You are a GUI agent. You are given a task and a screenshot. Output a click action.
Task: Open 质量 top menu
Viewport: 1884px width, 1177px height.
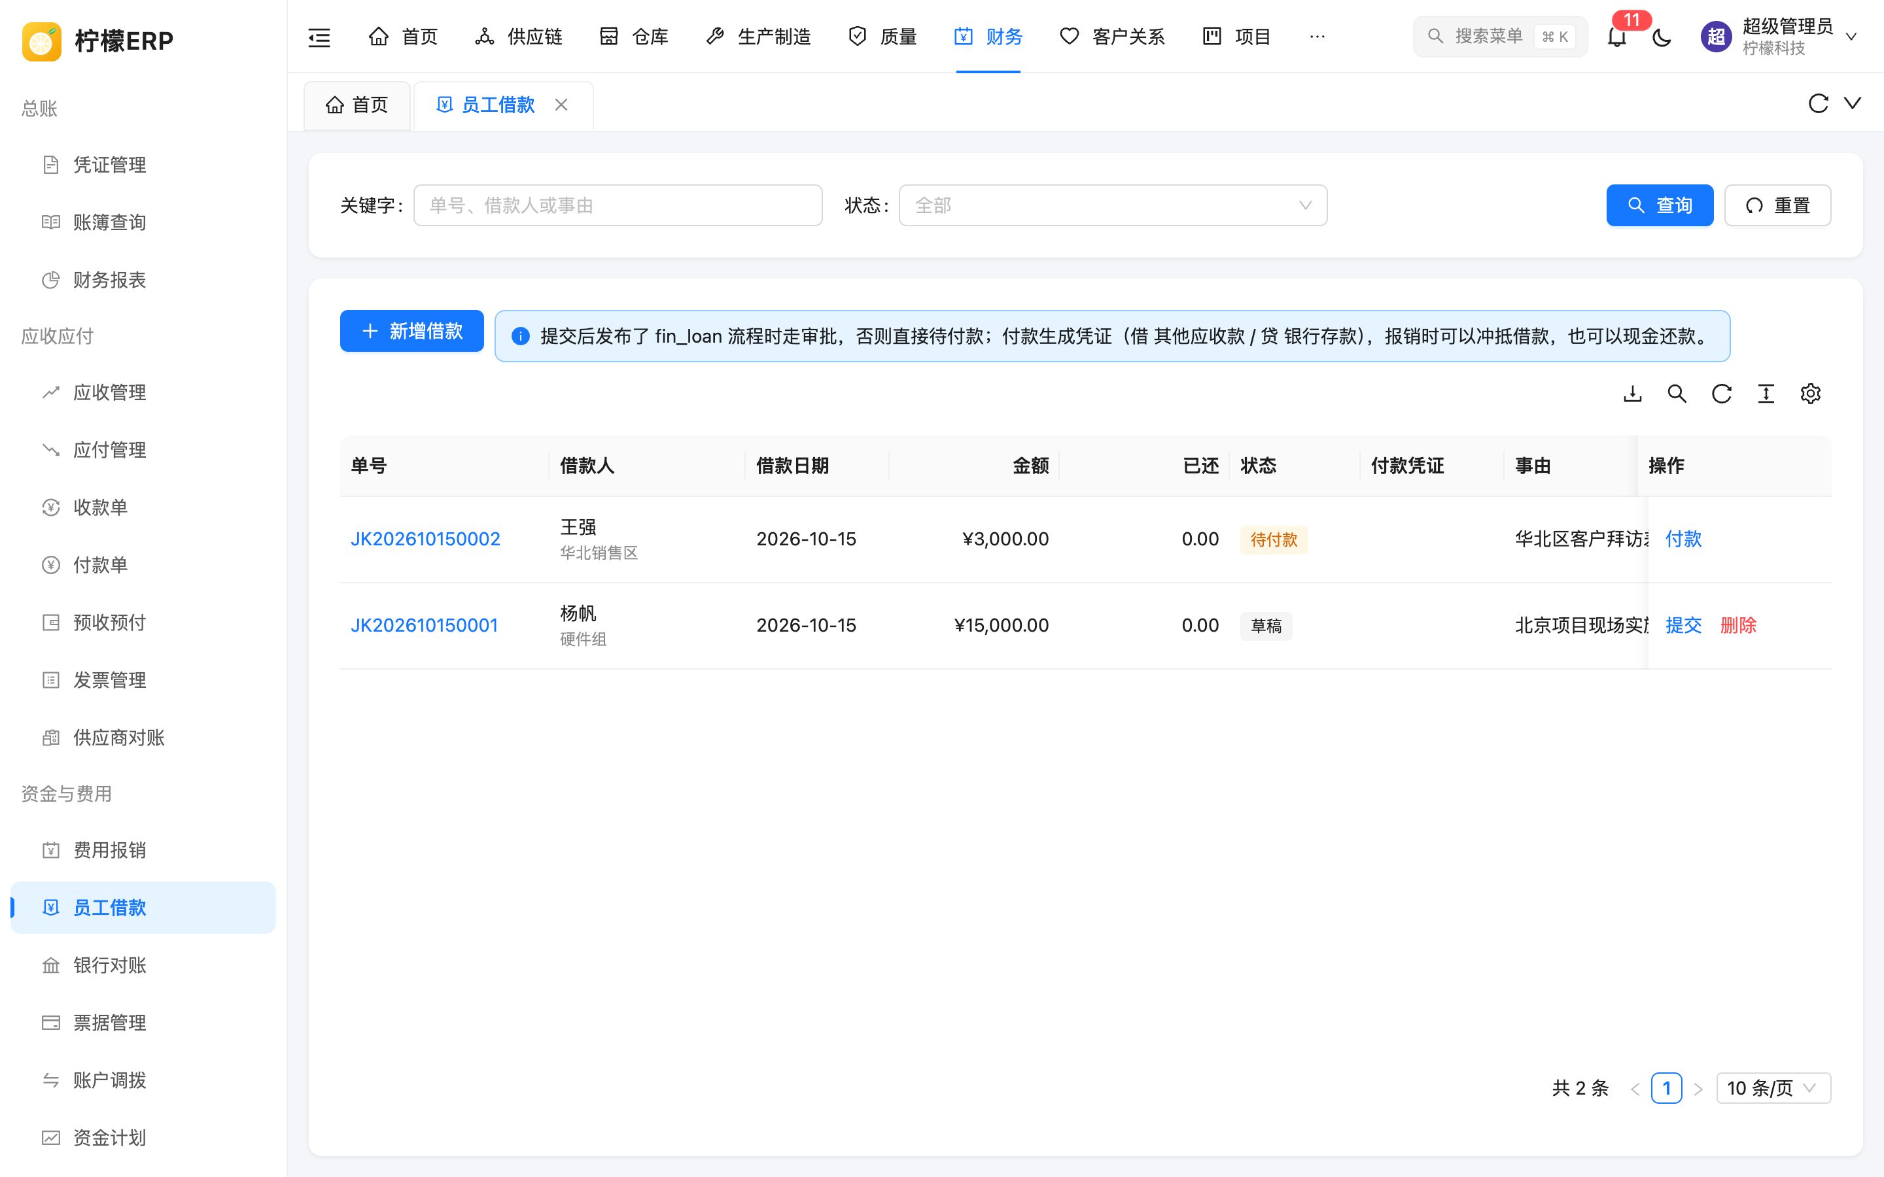click(x=882, y=37)
